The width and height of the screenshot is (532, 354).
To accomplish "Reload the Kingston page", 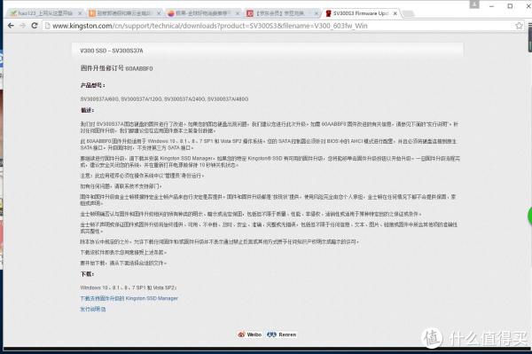I will [x=35, y=26].
